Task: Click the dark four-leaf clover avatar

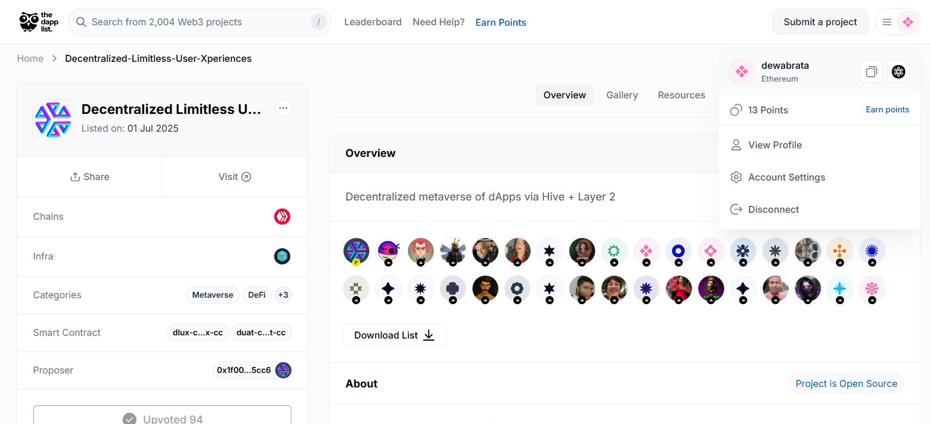Action: pyautogui.click(x=453, y=289)
